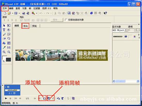Toggle the checkbox 仅移动活动对象
Image resolution: width=142 pixels, height=106 pixels.
tap(66, 20)
